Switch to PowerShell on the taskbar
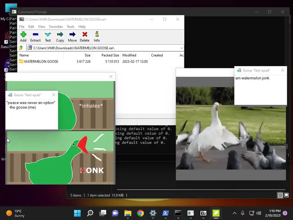The width and height of the screenshot is (293, 220). [166, 213]
